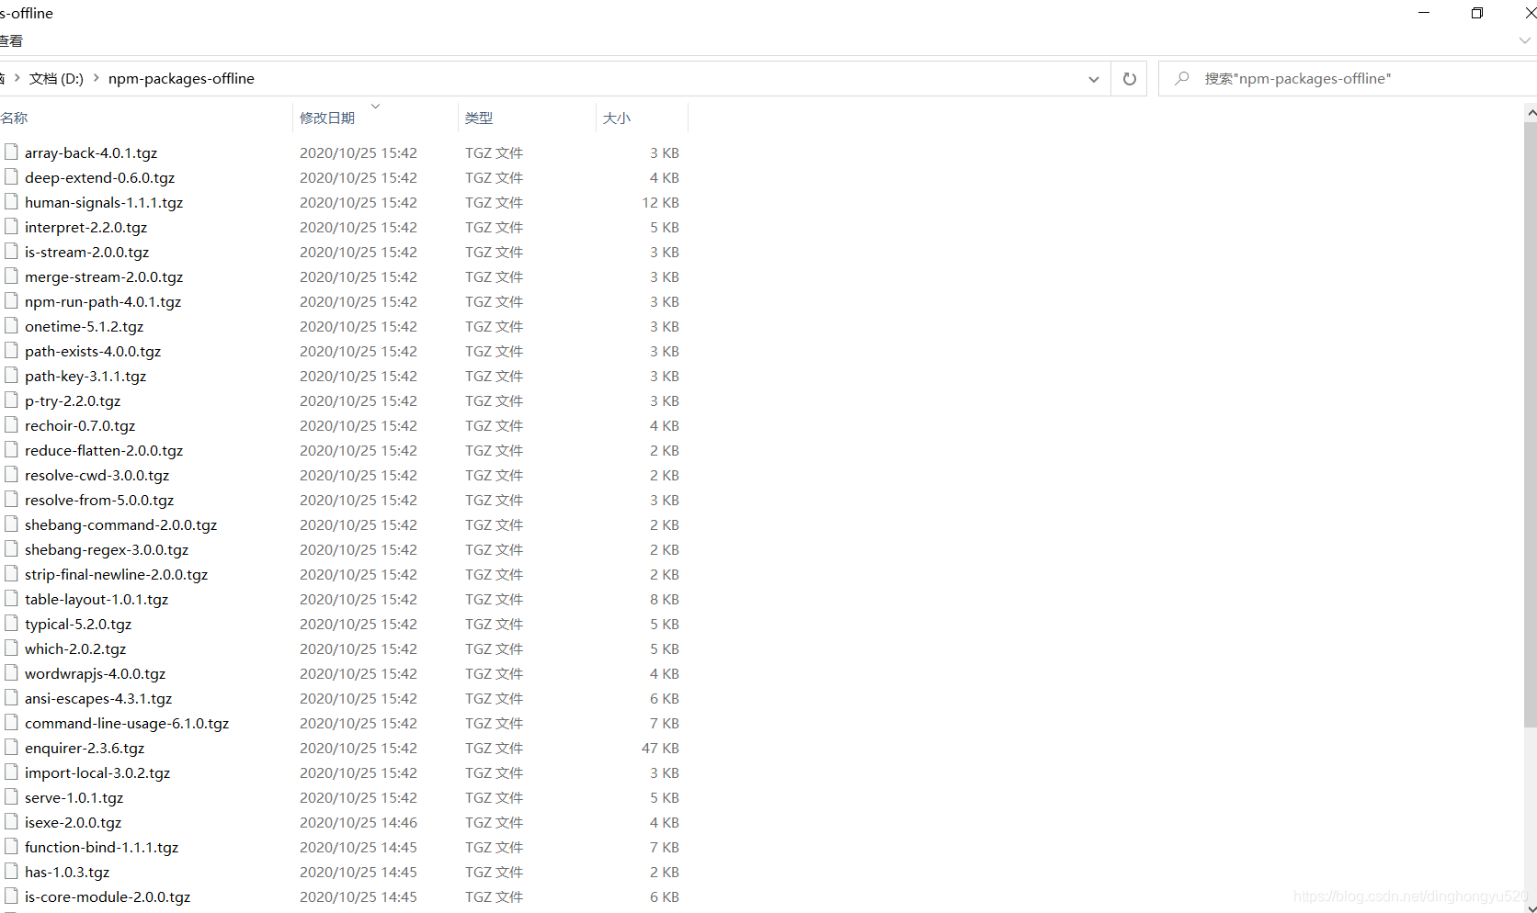The height and width of the screenshot is (913, 1537).
Task: Select the npm-packages-offline breadcrumb
Action: (x=181, y=79)
